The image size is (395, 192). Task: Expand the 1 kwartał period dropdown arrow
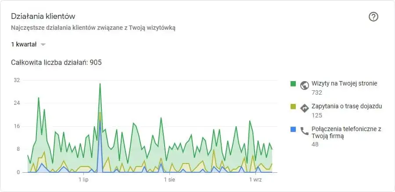[x=43, y=45]
